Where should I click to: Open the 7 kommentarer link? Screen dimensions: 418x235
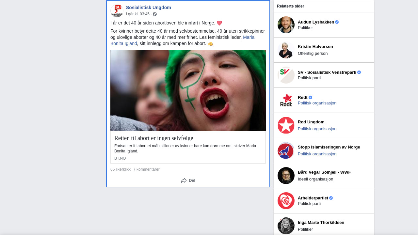146,169
